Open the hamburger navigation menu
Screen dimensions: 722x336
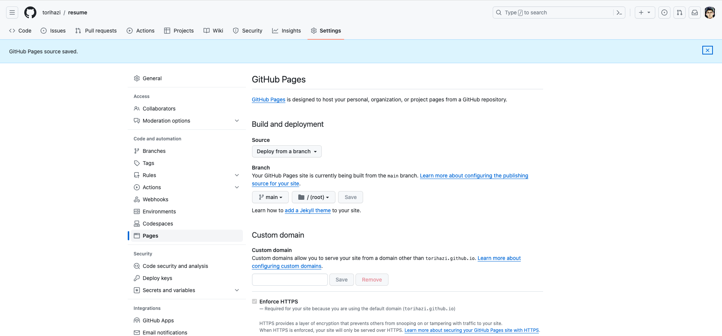click(x=12, y=12)
